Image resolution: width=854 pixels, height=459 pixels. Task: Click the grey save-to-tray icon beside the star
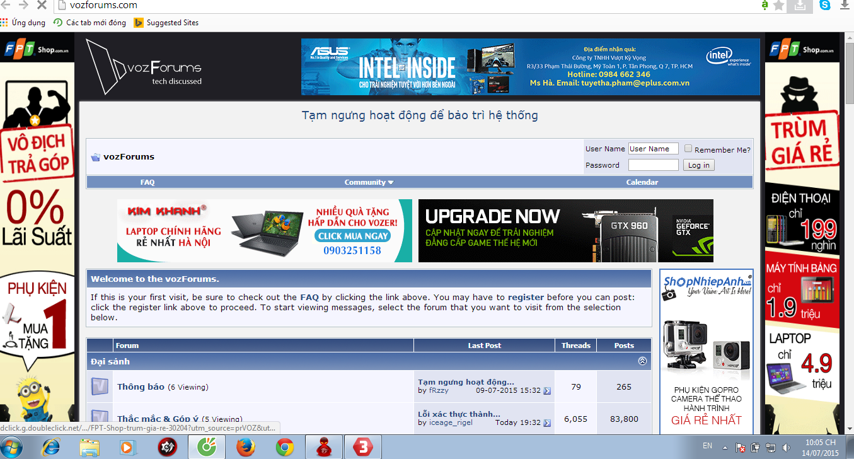coord(800,5)
